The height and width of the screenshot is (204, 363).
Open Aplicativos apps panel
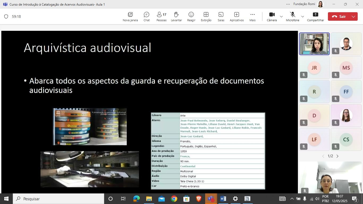coord(237,16)
